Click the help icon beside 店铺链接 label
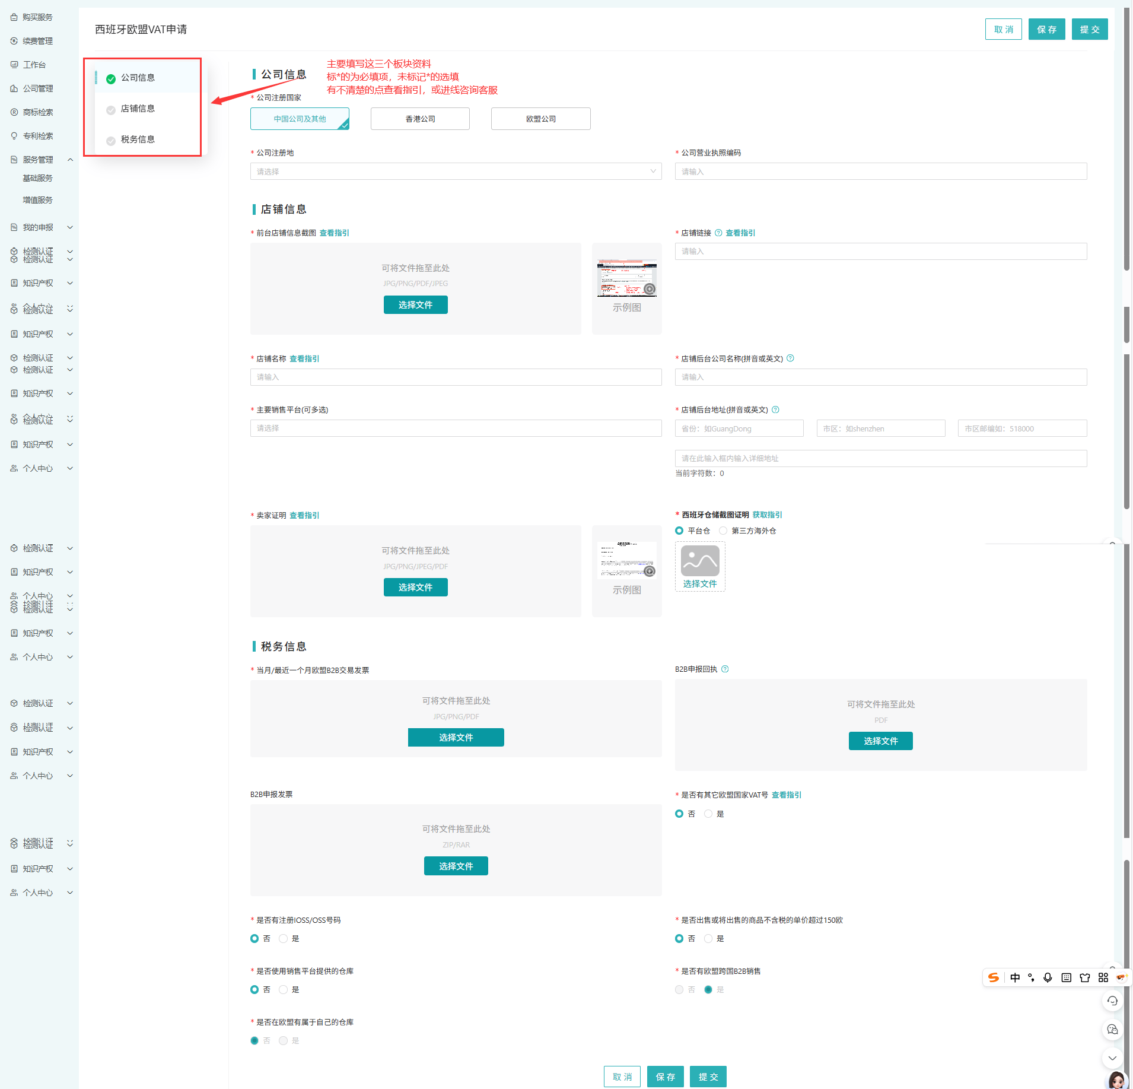 [x=718, y=233]
